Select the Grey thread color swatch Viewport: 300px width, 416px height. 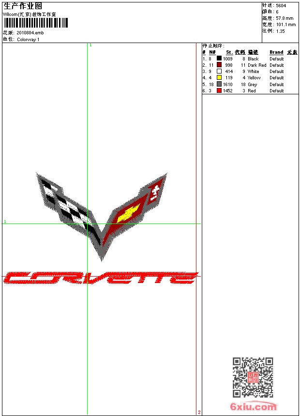click(219, 84)
